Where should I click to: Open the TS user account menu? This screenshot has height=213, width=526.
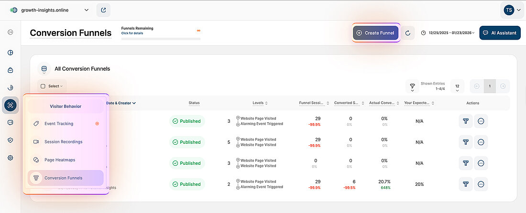(512, 10)
